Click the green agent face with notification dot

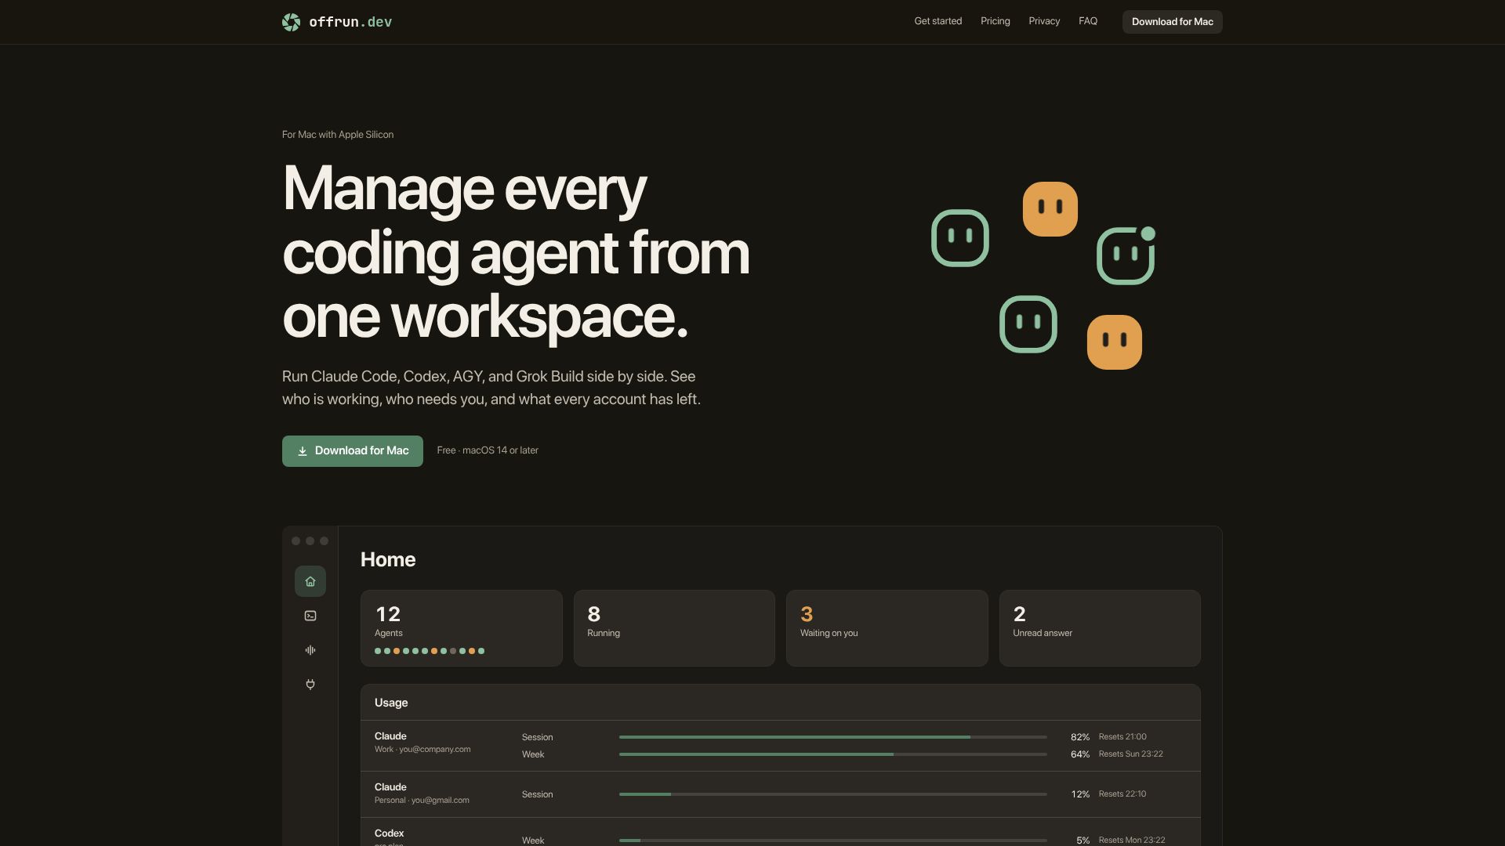pyautogui.click(x=1126, y=255)
